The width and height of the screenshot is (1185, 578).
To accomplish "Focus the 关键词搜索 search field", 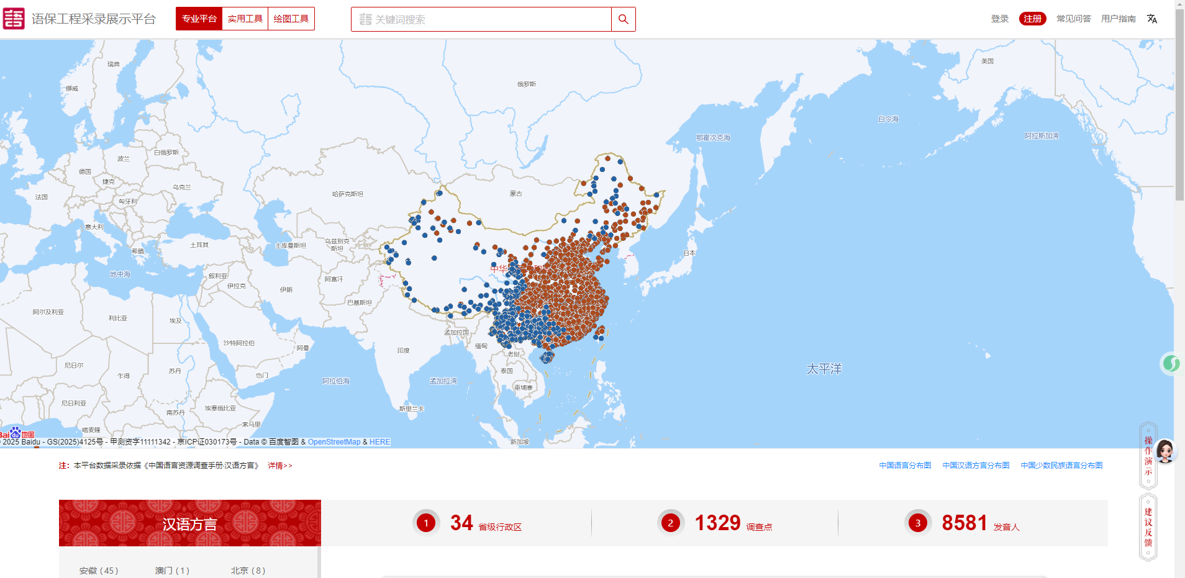I will tap(484, 19).
